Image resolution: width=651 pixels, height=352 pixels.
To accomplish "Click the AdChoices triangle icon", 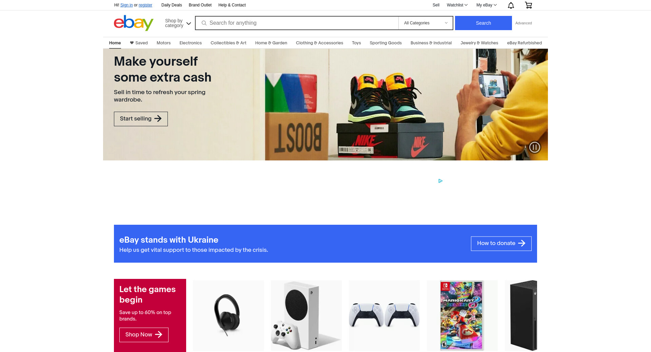I will (x=440, y=181).
